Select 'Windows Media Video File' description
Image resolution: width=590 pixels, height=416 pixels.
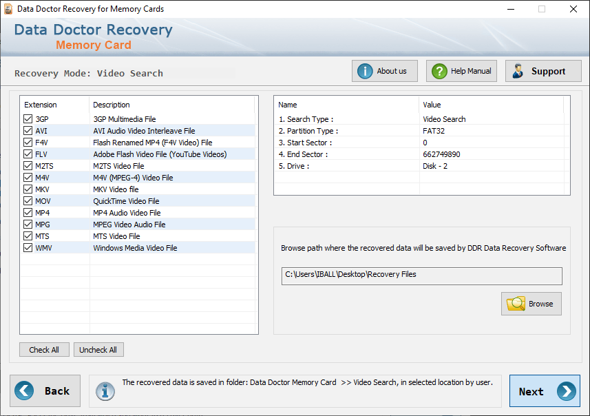135,247
